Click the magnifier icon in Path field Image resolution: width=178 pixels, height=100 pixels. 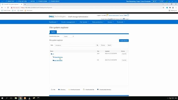pos(97,45)
